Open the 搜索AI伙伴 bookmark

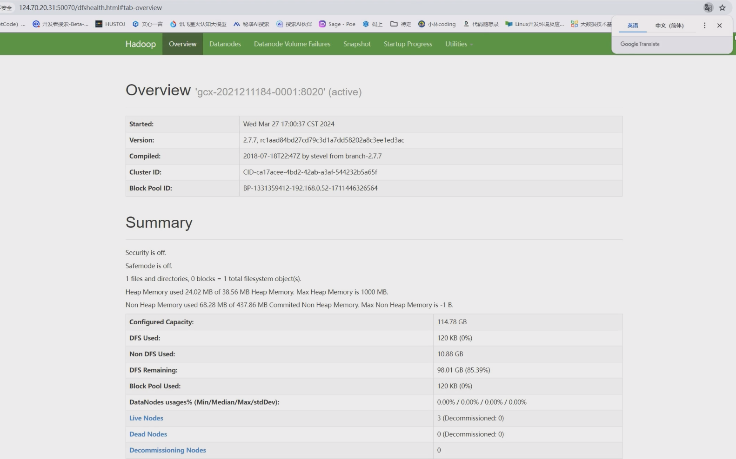[x=294, y=24]
